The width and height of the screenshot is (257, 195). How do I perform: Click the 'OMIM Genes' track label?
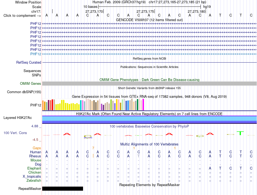(x=30, y=83)
